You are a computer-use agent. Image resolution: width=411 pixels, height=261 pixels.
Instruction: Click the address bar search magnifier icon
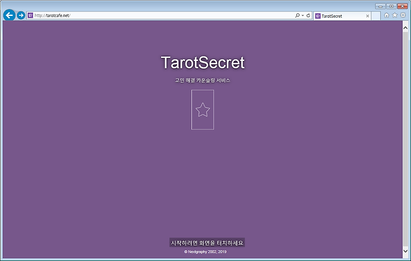[x=297, y=15]
